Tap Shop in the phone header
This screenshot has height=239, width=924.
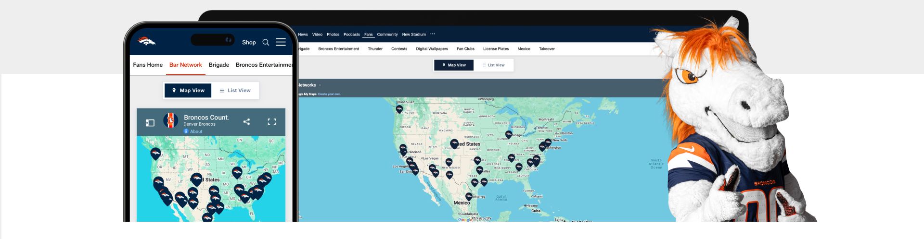click(249, 42)
